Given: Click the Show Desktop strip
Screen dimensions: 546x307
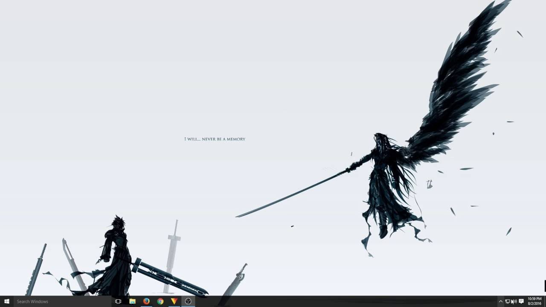Looking at the screenshot, I should (545, 301).
